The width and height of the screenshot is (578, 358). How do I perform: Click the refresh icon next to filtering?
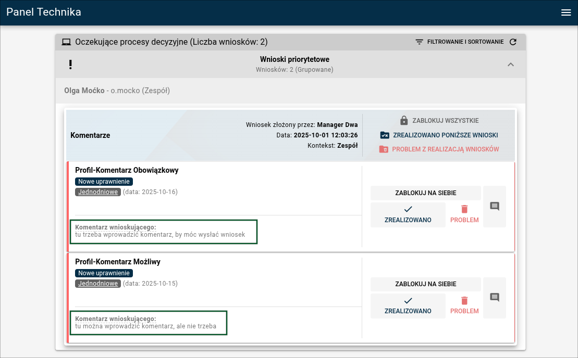513,42
